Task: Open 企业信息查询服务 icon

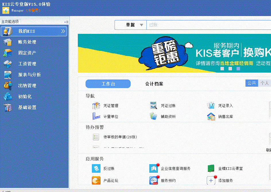Action: pos(154,168)
